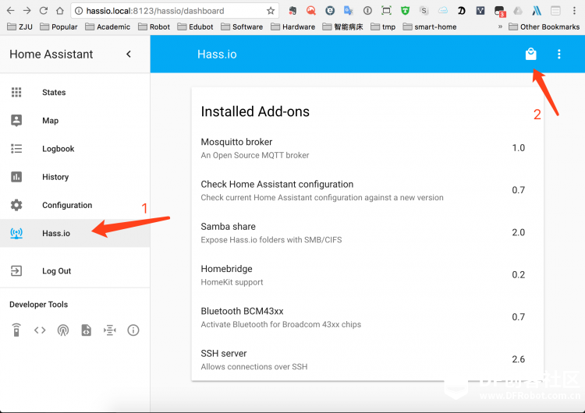Viewport: 585px width, 413px height.
Task: Open the Robot bookmarks folder
Action: [154, 26]
